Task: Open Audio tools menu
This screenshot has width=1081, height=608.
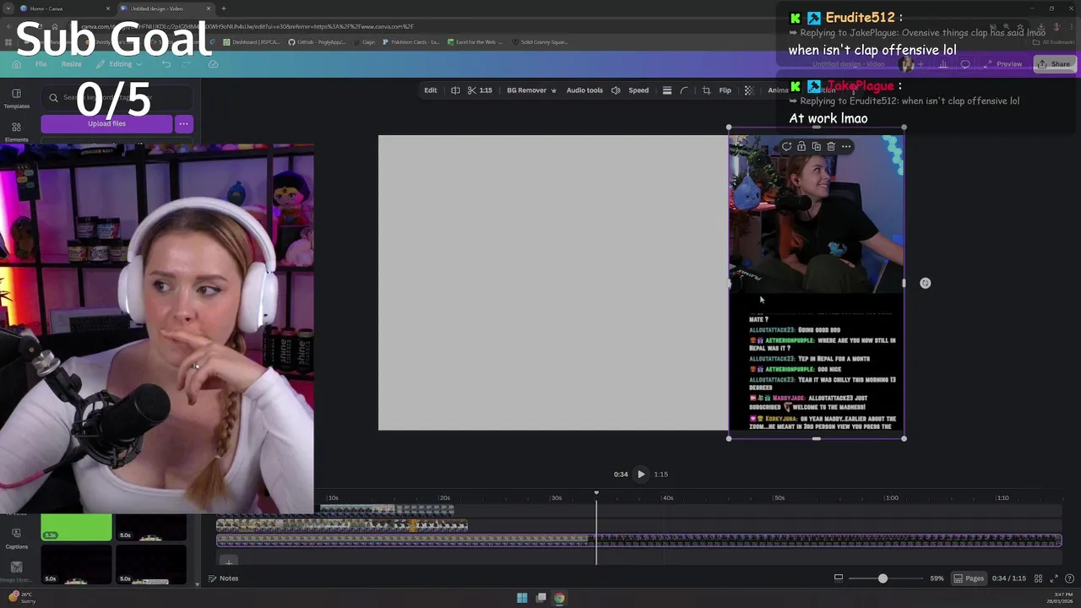Action: point(584,90)
